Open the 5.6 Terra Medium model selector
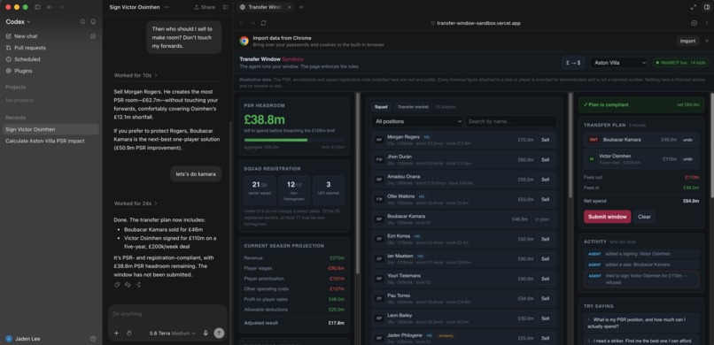 click(173, 333)
